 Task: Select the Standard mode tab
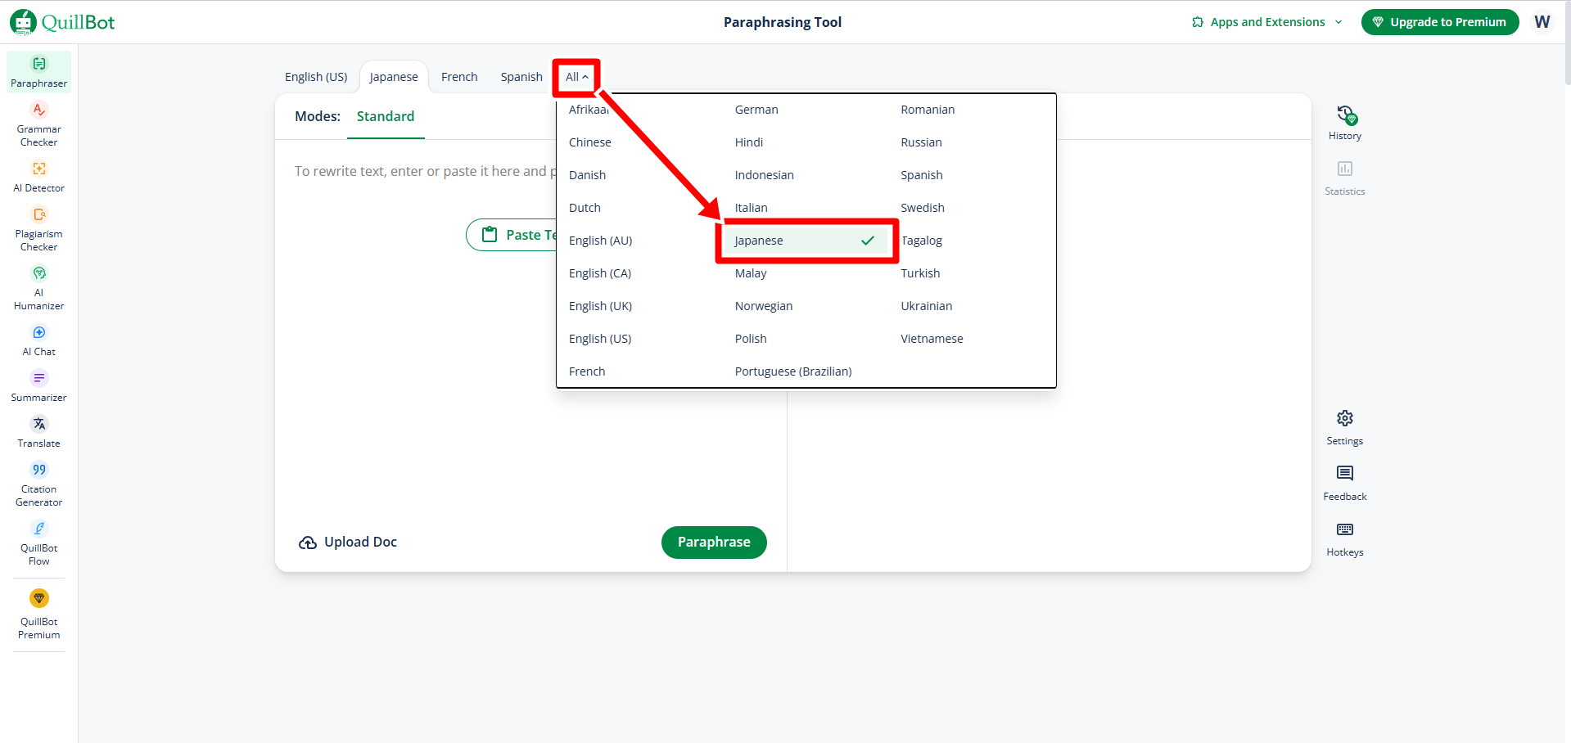click(386, 116)
